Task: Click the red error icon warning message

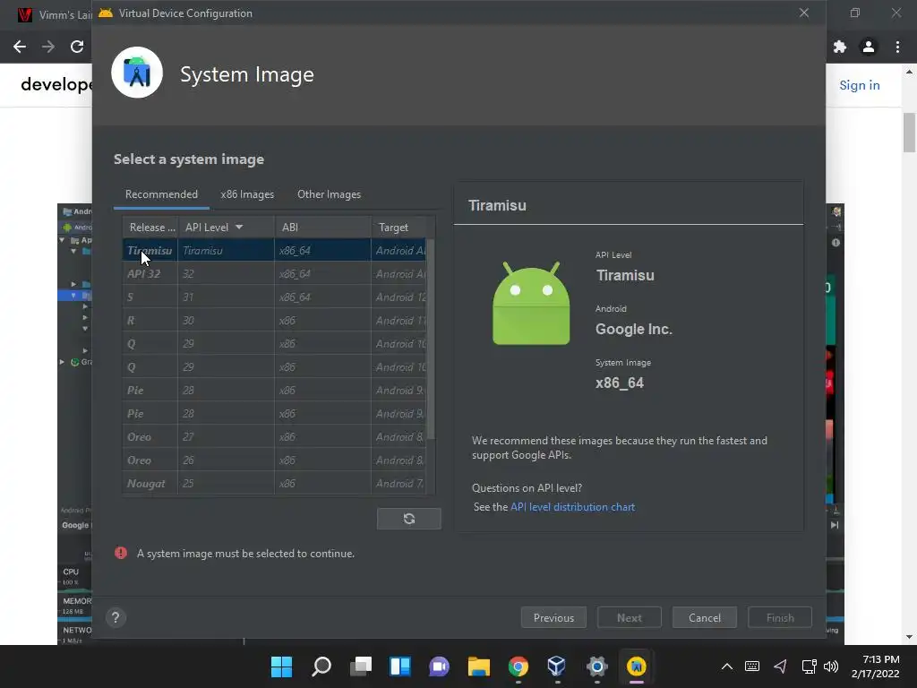Action: click(x=121, y=553)
